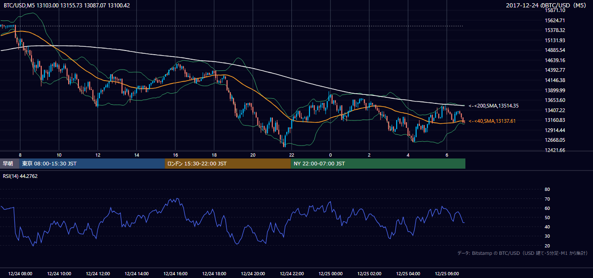
Task: Click price axis label 13407.22
Action: [x=554, y=110]
